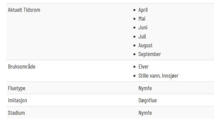Click the bullet beside September

pos(135,54)
